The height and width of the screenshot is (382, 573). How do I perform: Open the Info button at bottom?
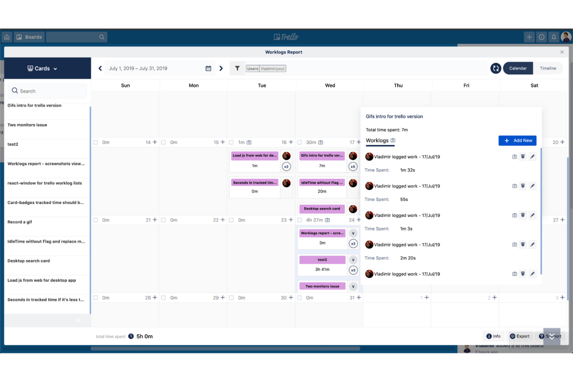tap(494, 336)
